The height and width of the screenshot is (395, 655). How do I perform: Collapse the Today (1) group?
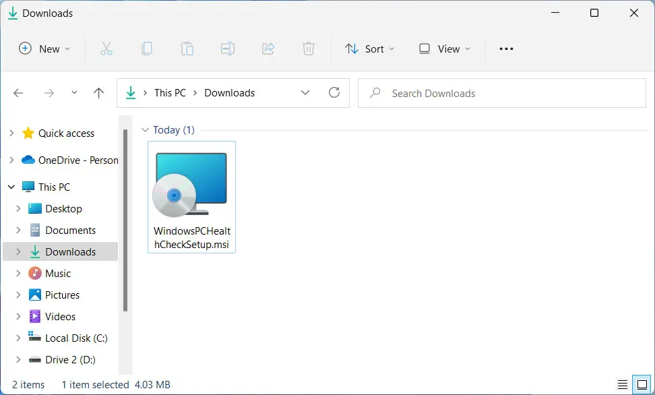[x=145, y=130]
